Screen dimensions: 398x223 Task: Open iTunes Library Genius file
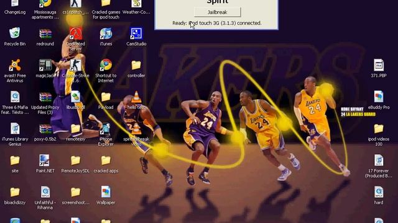click(x=15, y=129)
